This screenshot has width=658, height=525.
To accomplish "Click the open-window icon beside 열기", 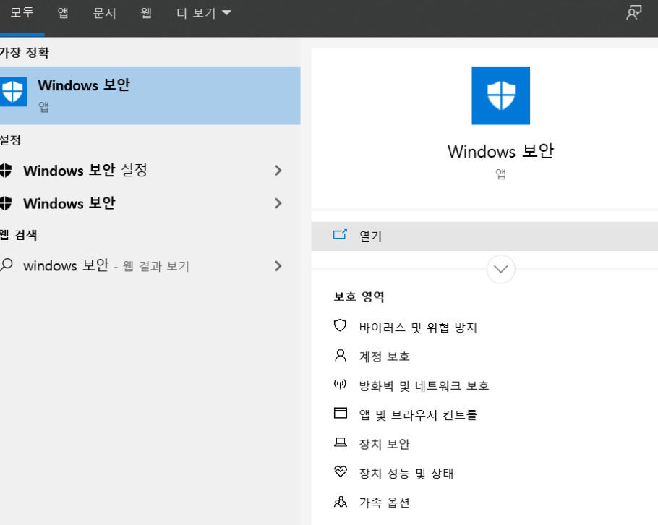I will pyautogui.click(x=340, y=234).
